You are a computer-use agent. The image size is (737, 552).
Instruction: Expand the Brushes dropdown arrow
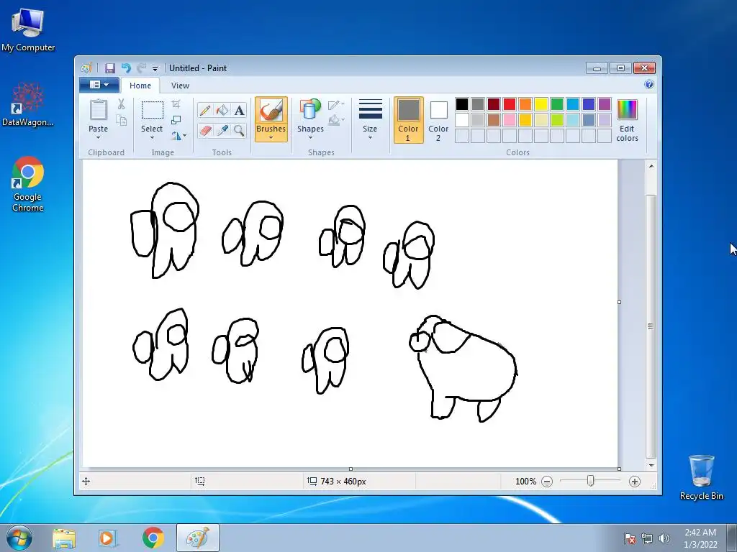(271, 137)
